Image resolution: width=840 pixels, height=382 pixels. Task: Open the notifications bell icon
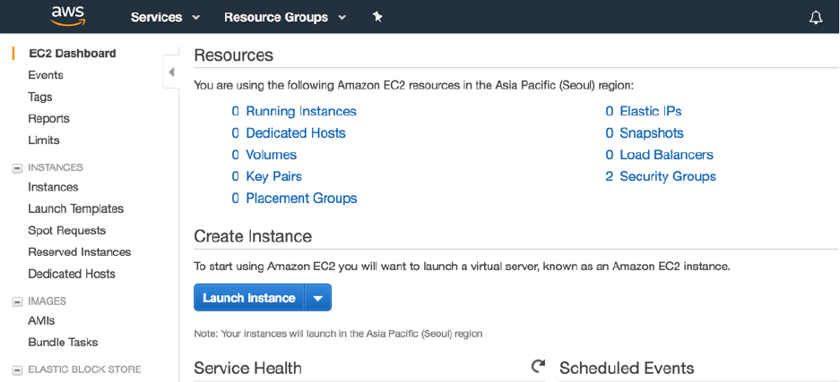[816, 18]
